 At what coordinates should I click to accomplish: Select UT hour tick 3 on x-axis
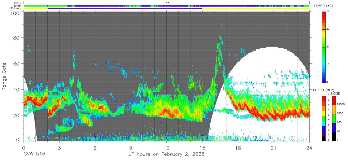pos(59,148)
